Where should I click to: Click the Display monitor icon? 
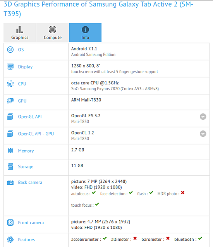10,67
